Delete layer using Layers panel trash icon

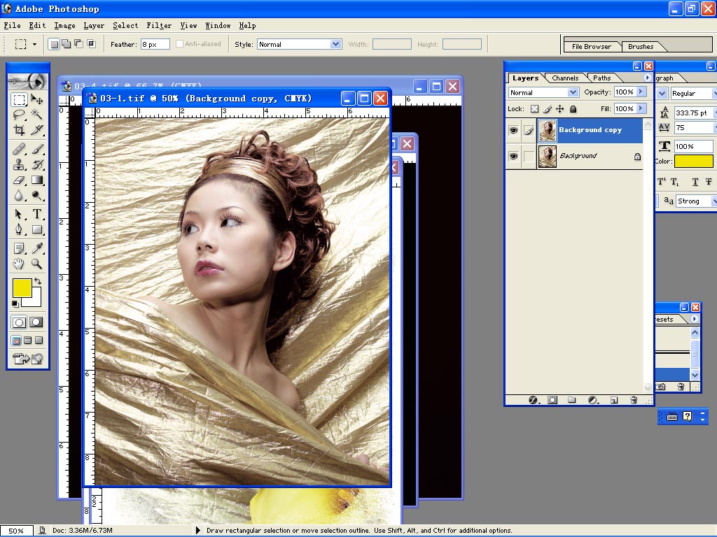(634, 400)
